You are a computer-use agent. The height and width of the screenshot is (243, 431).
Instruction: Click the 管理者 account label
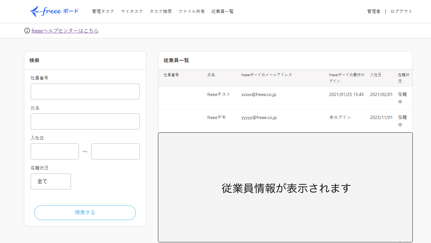tap(373, 11)
